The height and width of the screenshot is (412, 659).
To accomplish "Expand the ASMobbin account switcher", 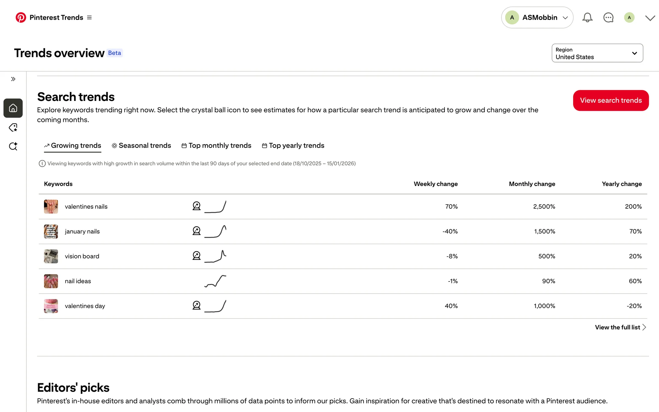I will 537,18.
